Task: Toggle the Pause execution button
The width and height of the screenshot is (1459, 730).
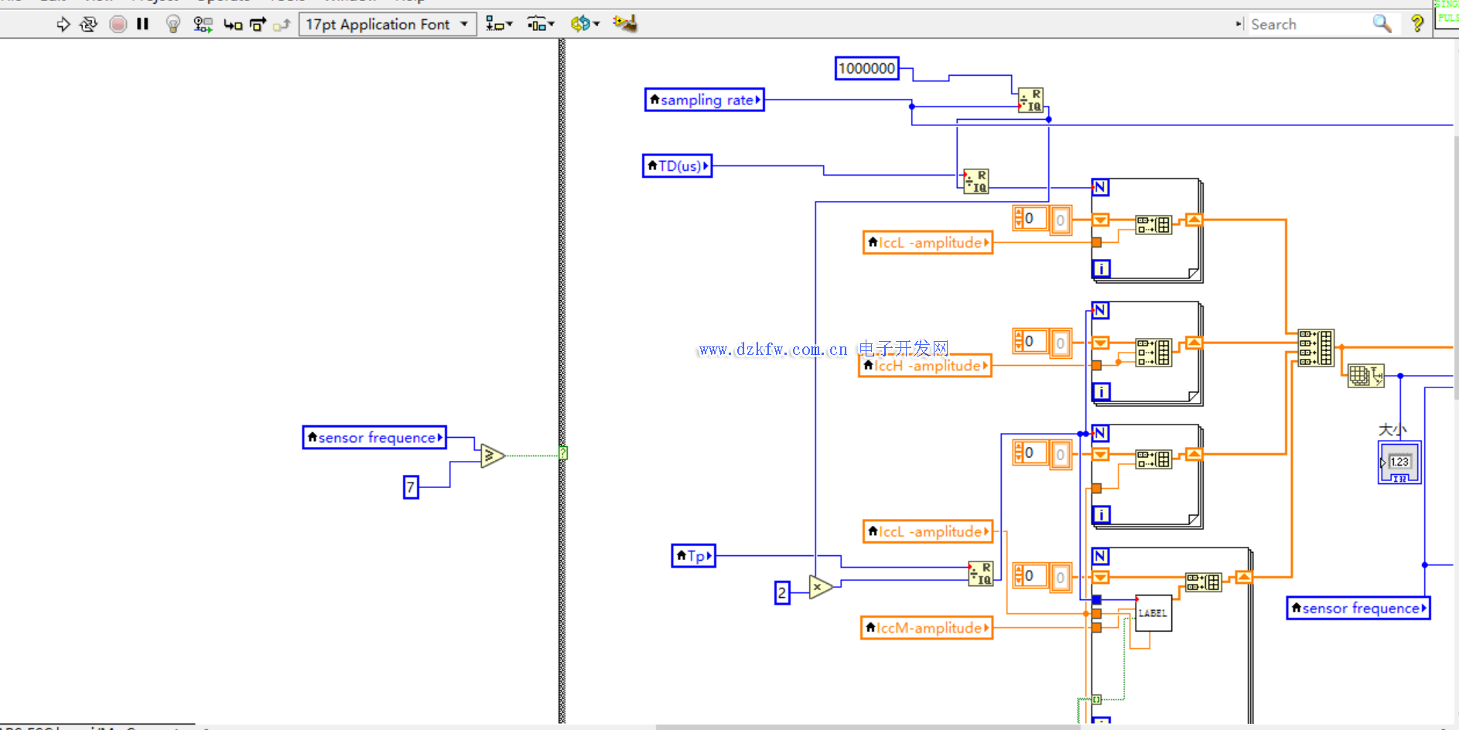Action: (x=142, y=25)
